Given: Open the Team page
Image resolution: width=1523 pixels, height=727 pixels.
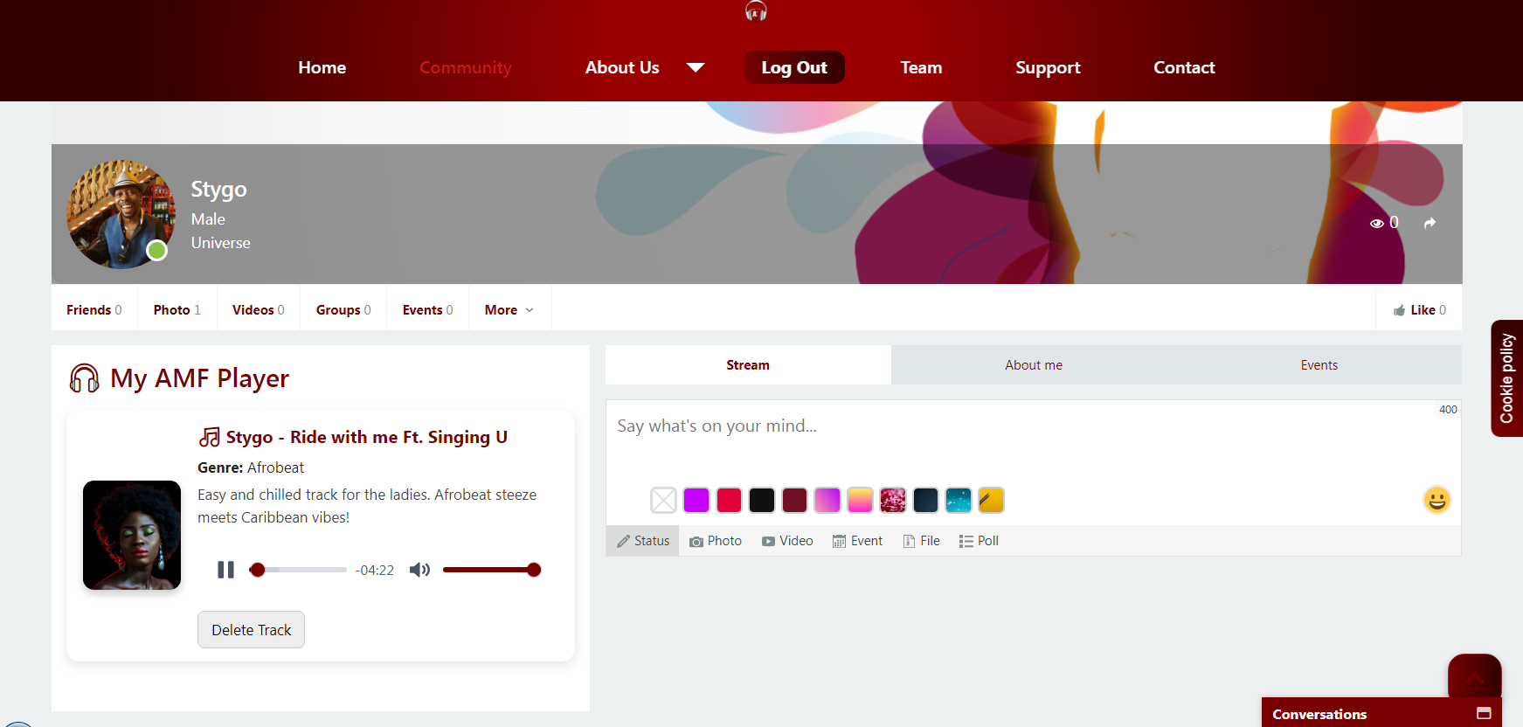Looking at the screenshot, I should (921, 67).
